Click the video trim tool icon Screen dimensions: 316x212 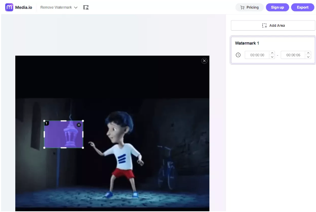pyautogui.click(x=86, y=7)
